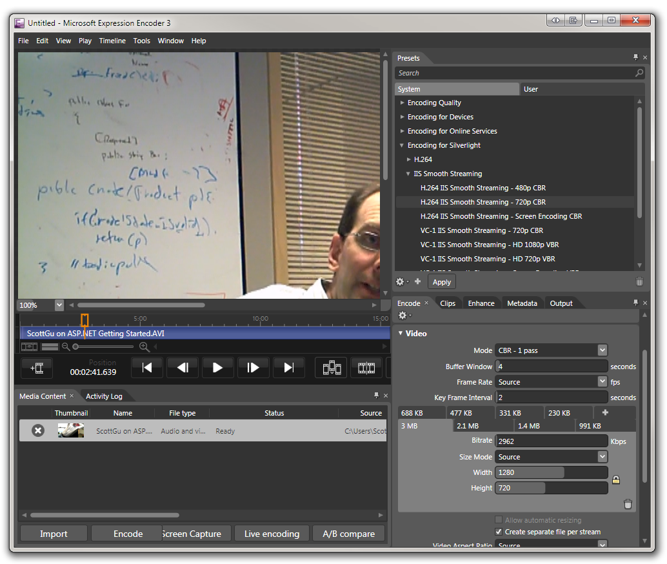The height and width of the screenshot is (564, 667).
Task: Open the Timeline menu
Action: 112,41
